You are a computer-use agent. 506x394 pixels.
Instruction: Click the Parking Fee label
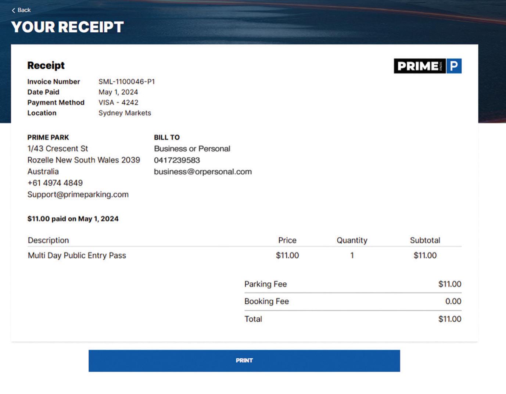coord(265,284)
